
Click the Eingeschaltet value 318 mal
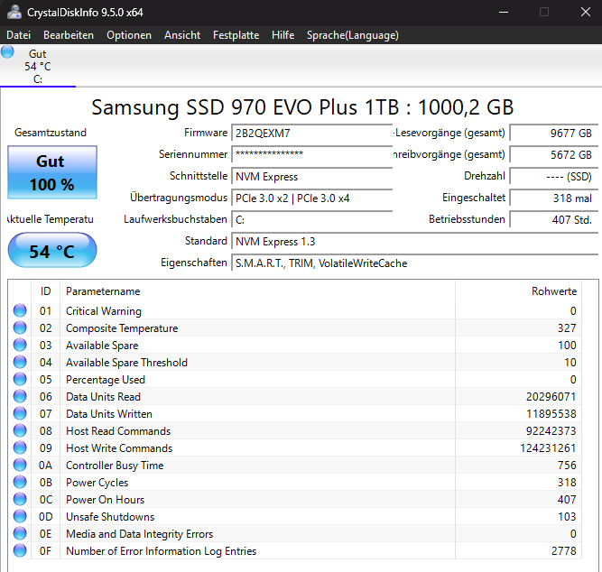(553, 198)
